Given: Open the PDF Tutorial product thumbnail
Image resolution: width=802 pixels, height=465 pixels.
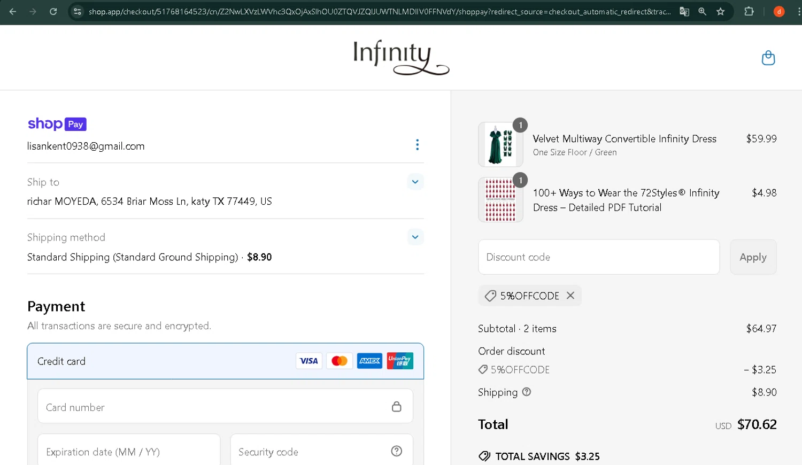Looking at the screenshot, I should point(500,199).
